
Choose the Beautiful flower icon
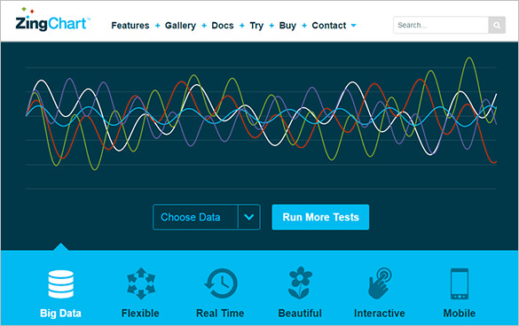(300, 283)
